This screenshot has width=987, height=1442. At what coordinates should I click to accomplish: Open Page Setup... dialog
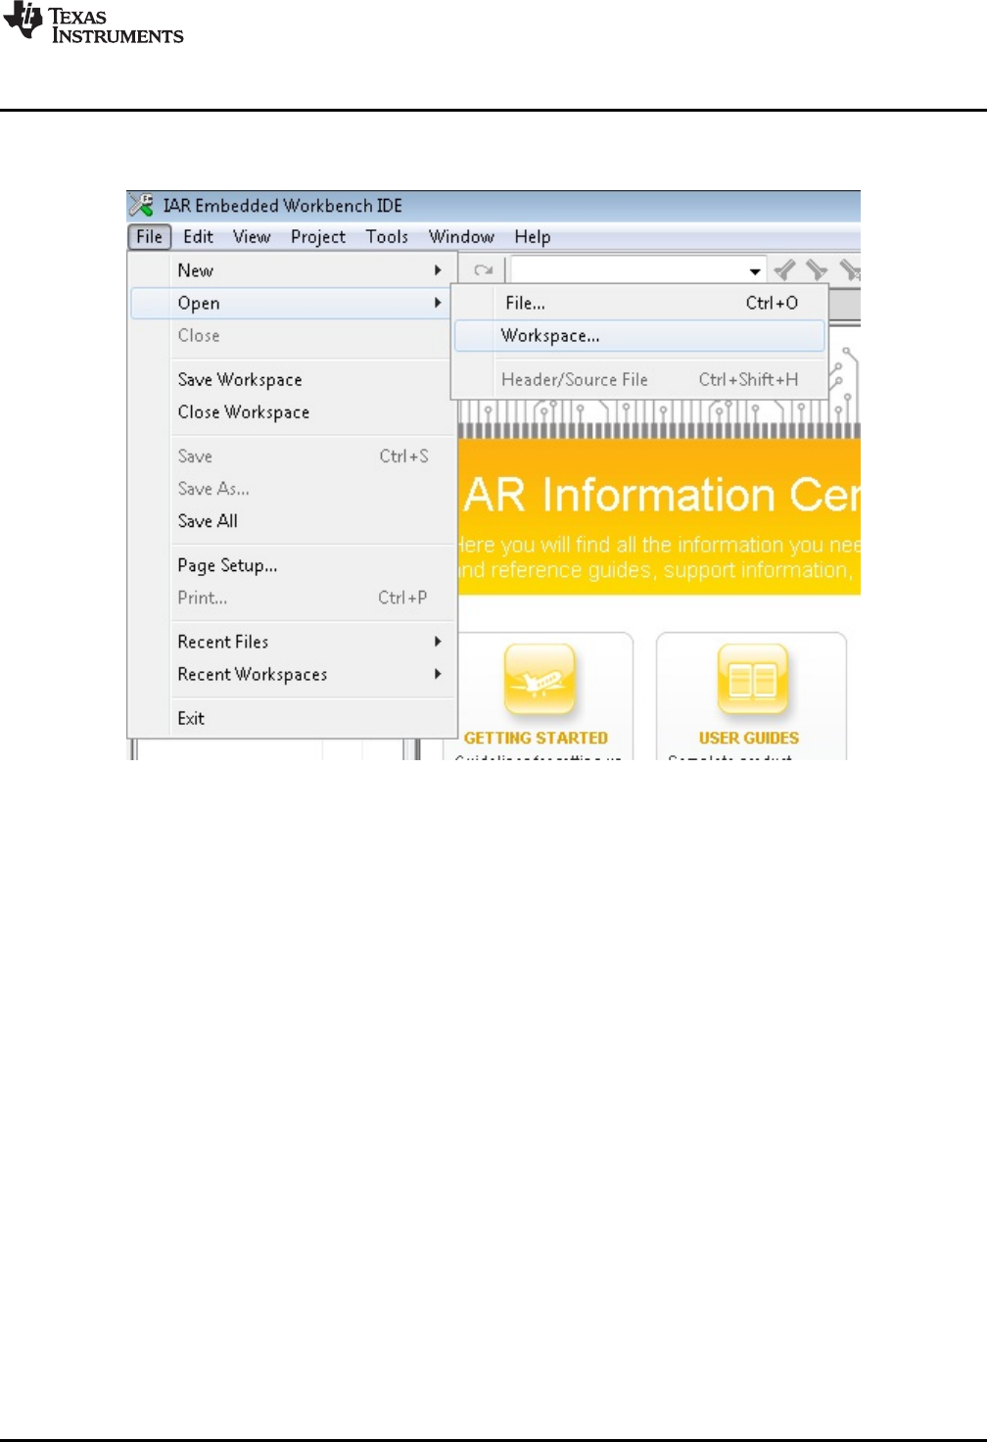(x=292, y=565)
